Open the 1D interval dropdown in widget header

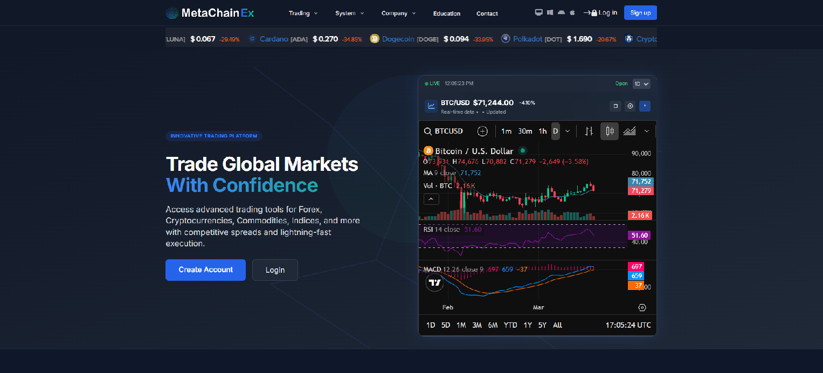tap(641, 84)
